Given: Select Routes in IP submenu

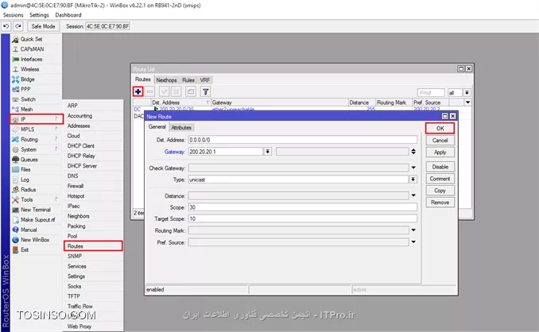Looking at the screenshot, I should 93,246.
